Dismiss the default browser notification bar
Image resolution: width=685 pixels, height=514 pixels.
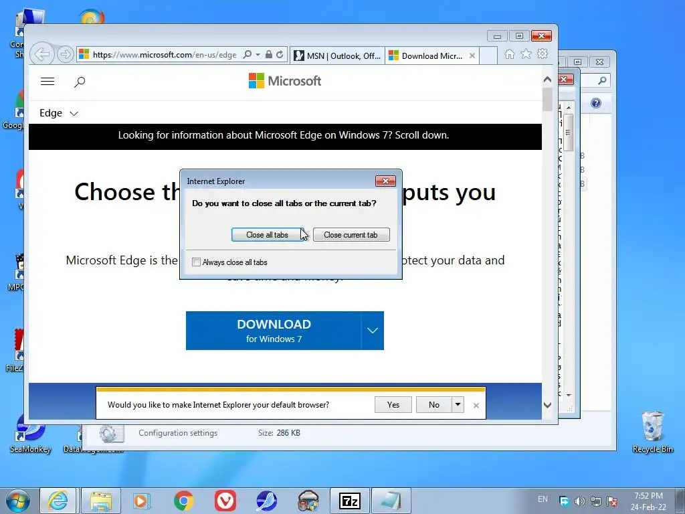tap(476, 406)
